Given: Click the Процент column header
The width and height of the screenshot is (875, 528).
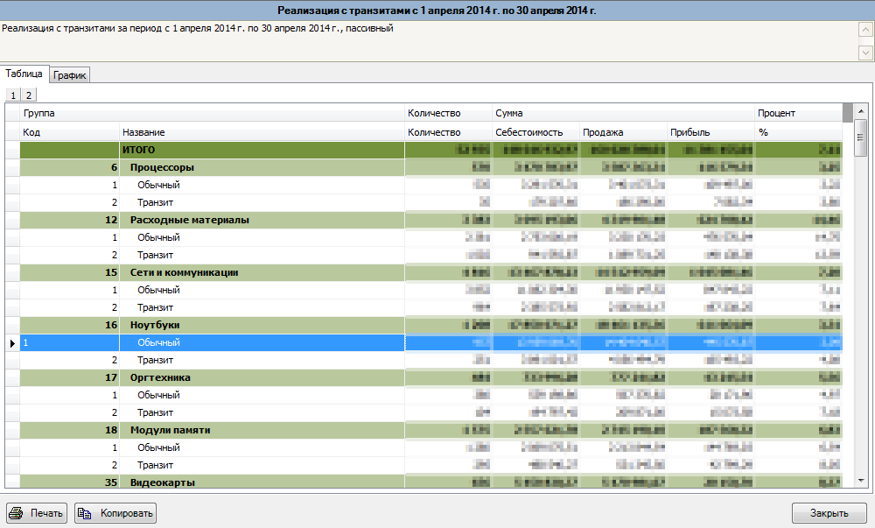Looking at the screenshot, I should 799,113.
